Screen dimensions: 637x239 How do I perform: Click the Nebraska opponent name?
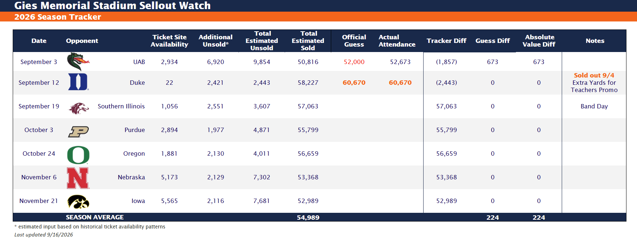click(x=131, y=177)
